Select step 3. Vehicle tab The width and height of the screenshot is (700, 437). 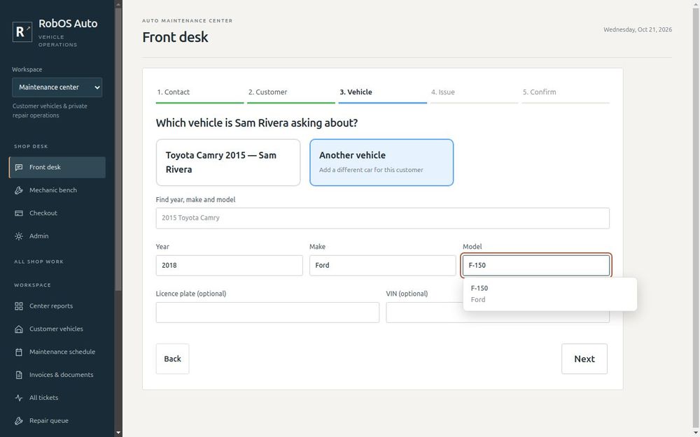(383, 93)
